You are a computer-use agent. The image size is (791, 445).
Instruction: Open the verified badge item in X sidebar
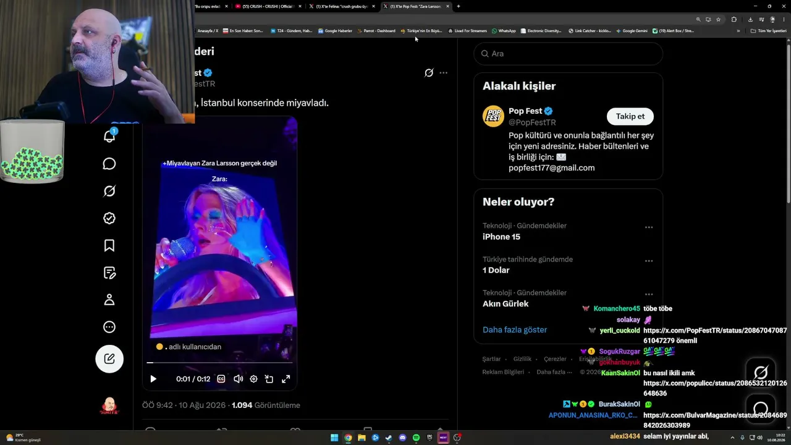pos(109,218)
